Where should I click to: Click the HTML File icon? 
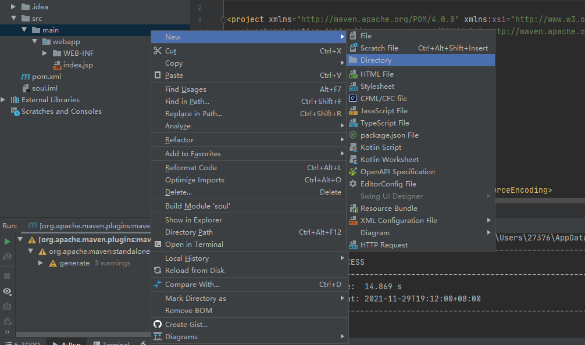tap(353, 74)
